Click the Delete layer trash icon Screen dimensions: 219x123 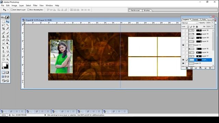210,68
